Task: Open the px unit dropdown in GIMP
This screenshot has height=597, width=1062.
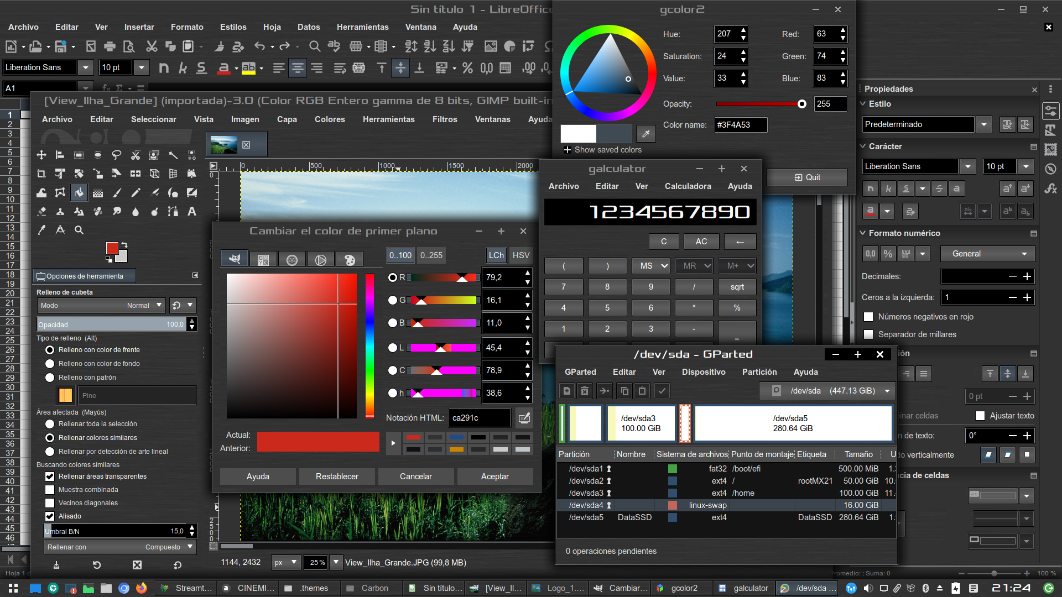Action: 286,563
